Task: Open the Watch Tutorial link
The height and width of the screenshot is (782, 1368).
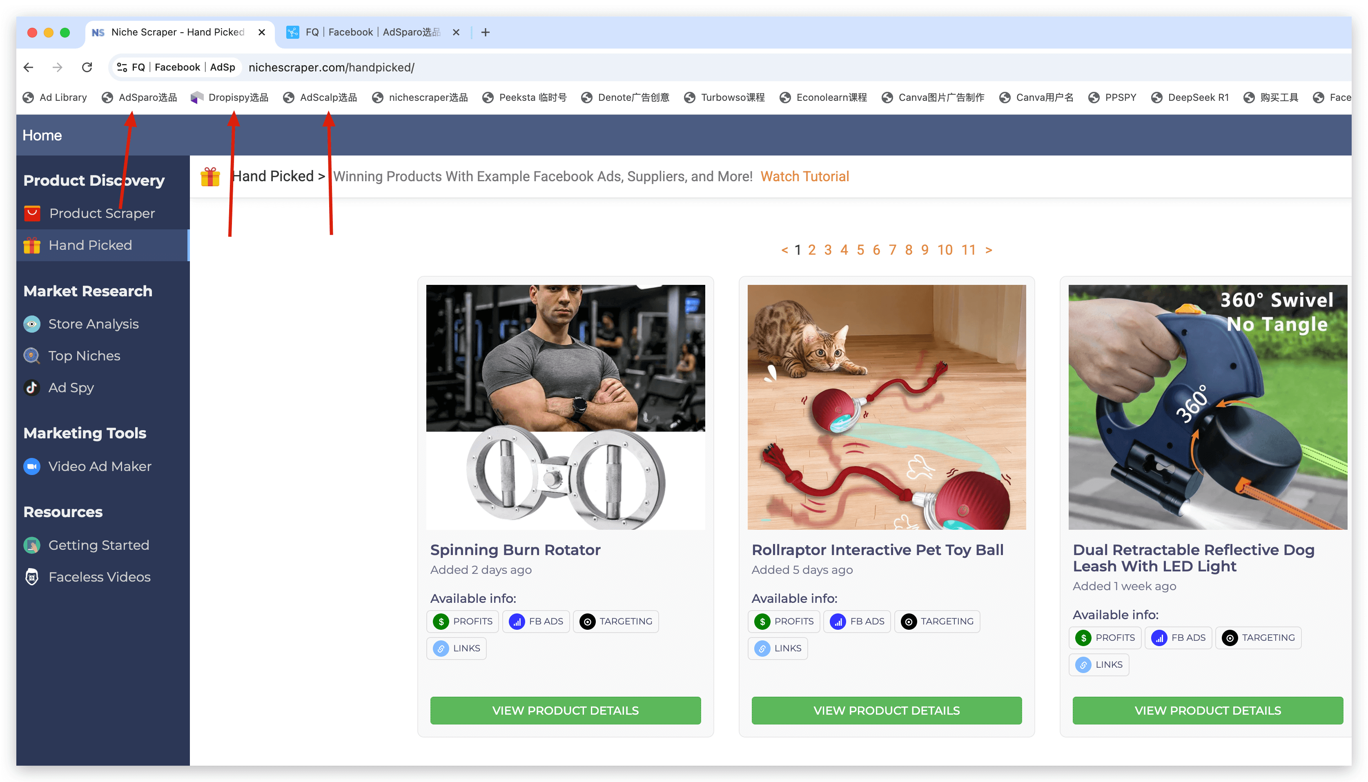Action: [804, 176]
